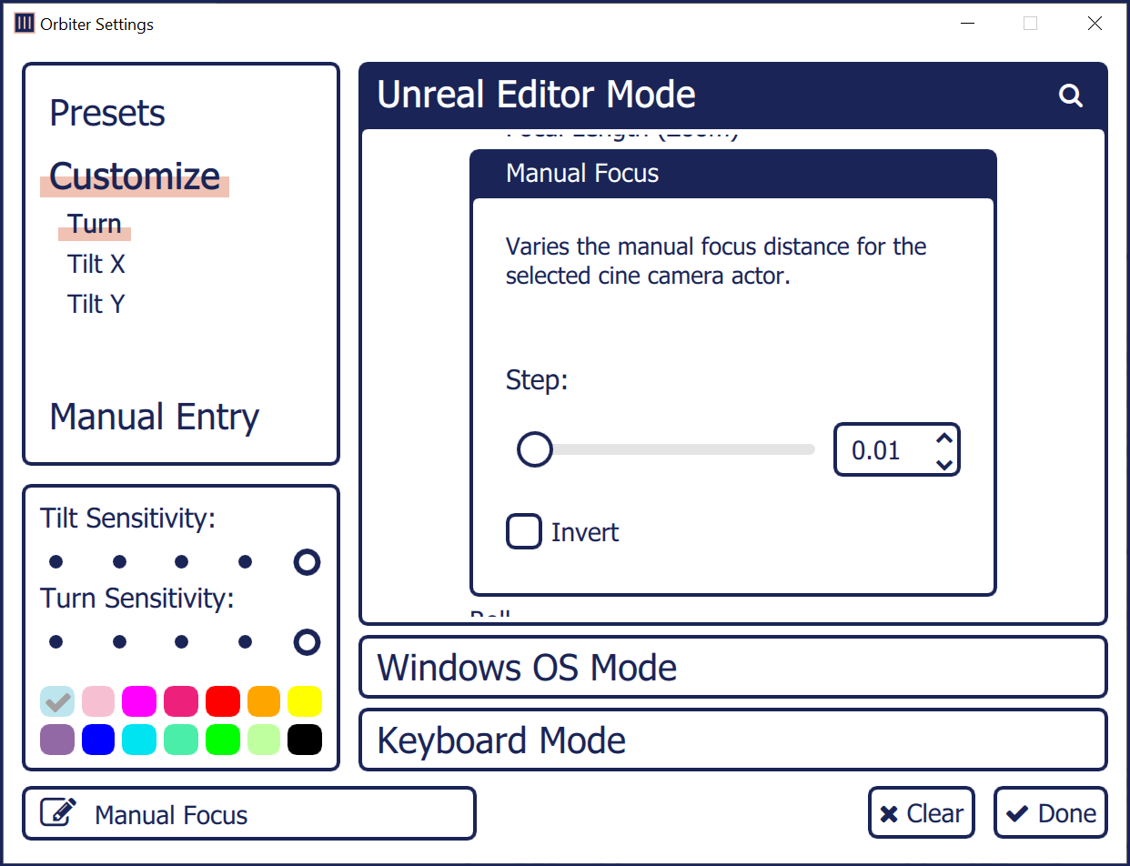Pick the purple color swatch

57,740
